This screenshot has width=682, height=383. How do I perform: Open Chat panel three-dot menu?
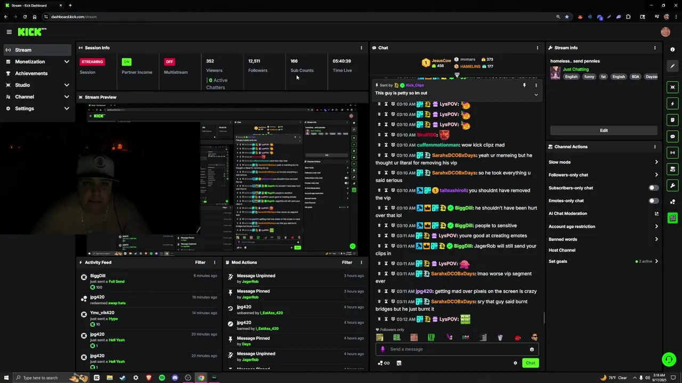(x=537, y=48)
